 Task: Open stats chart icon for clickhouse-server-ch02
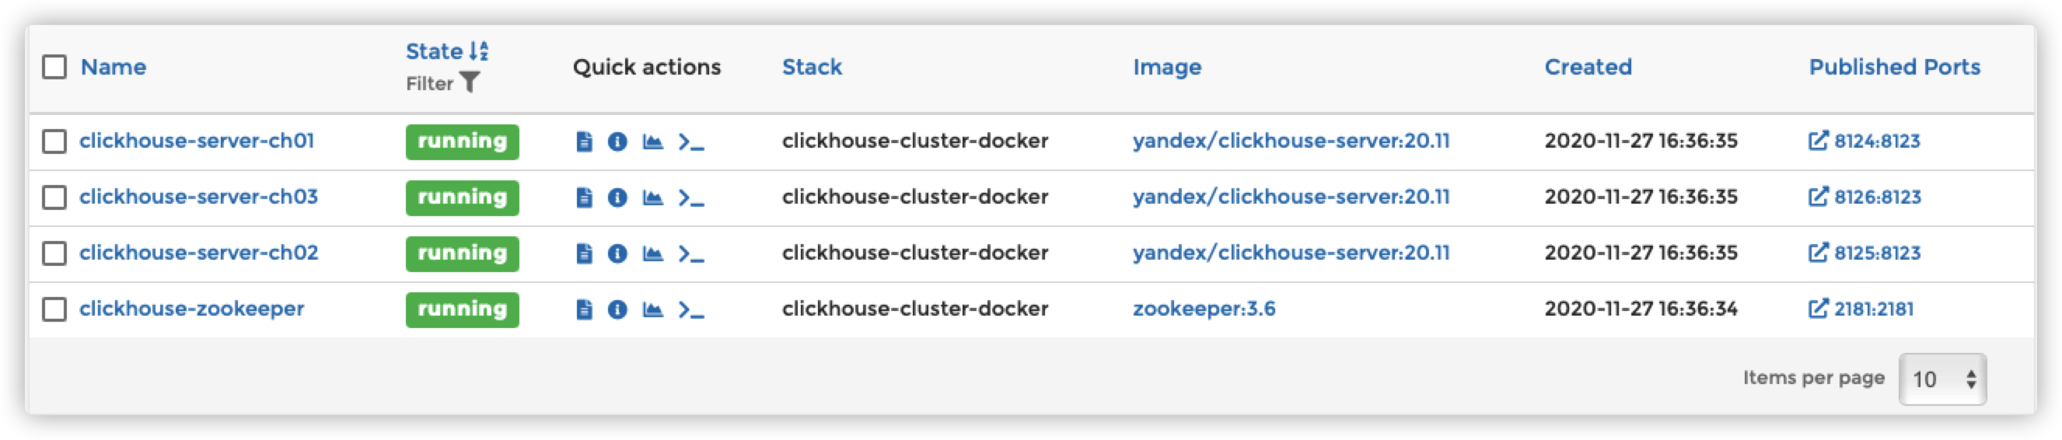(x=653, y=253)
